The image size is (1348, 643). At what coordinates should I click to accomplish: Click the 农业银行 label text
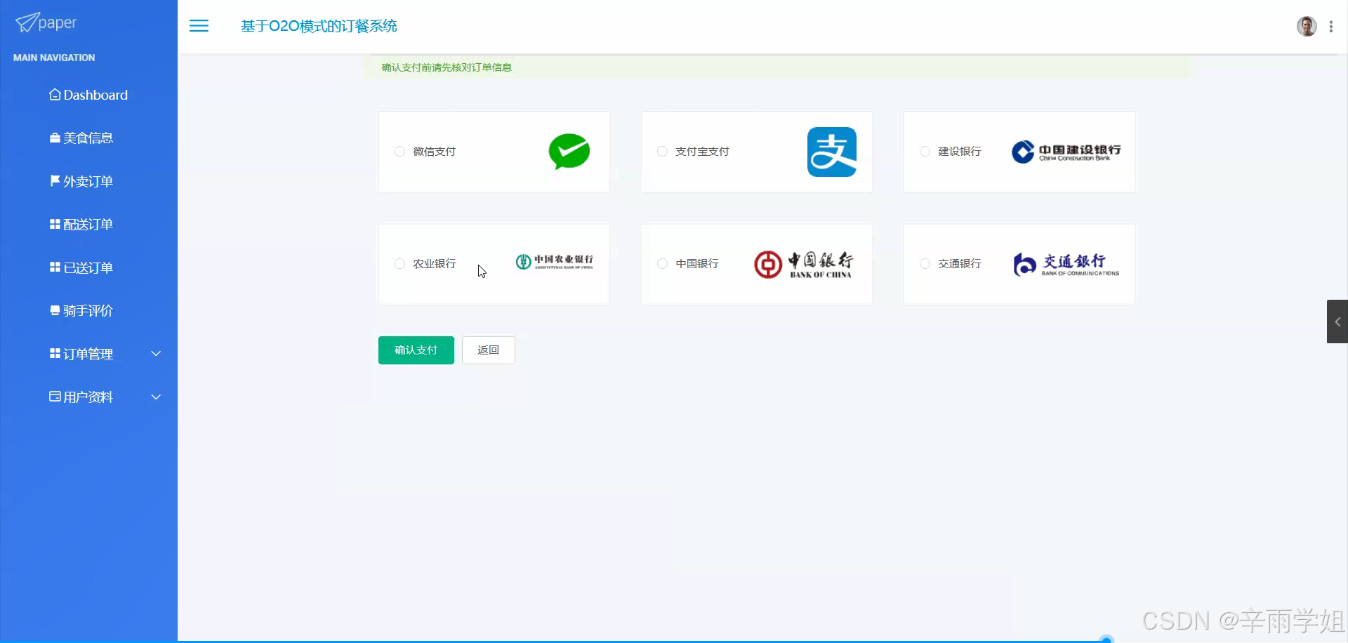coord(434,264)
